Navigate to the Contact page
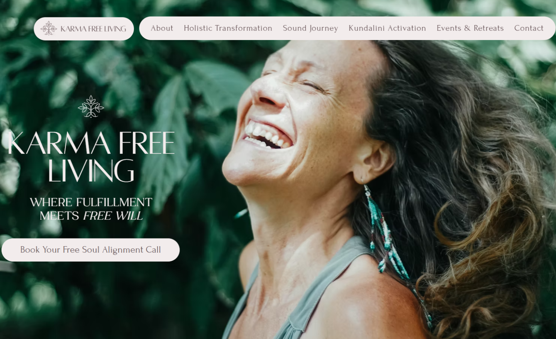 pos(529,28)
